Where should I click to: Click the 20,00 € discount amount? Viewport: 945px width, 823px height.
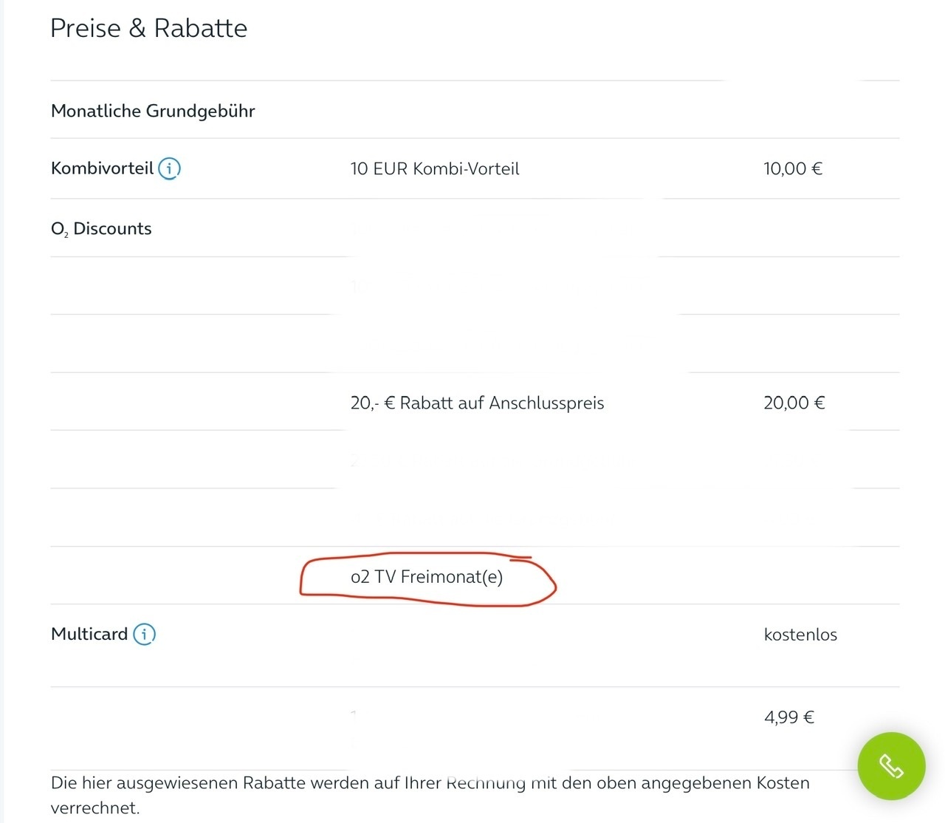point(794,403)
